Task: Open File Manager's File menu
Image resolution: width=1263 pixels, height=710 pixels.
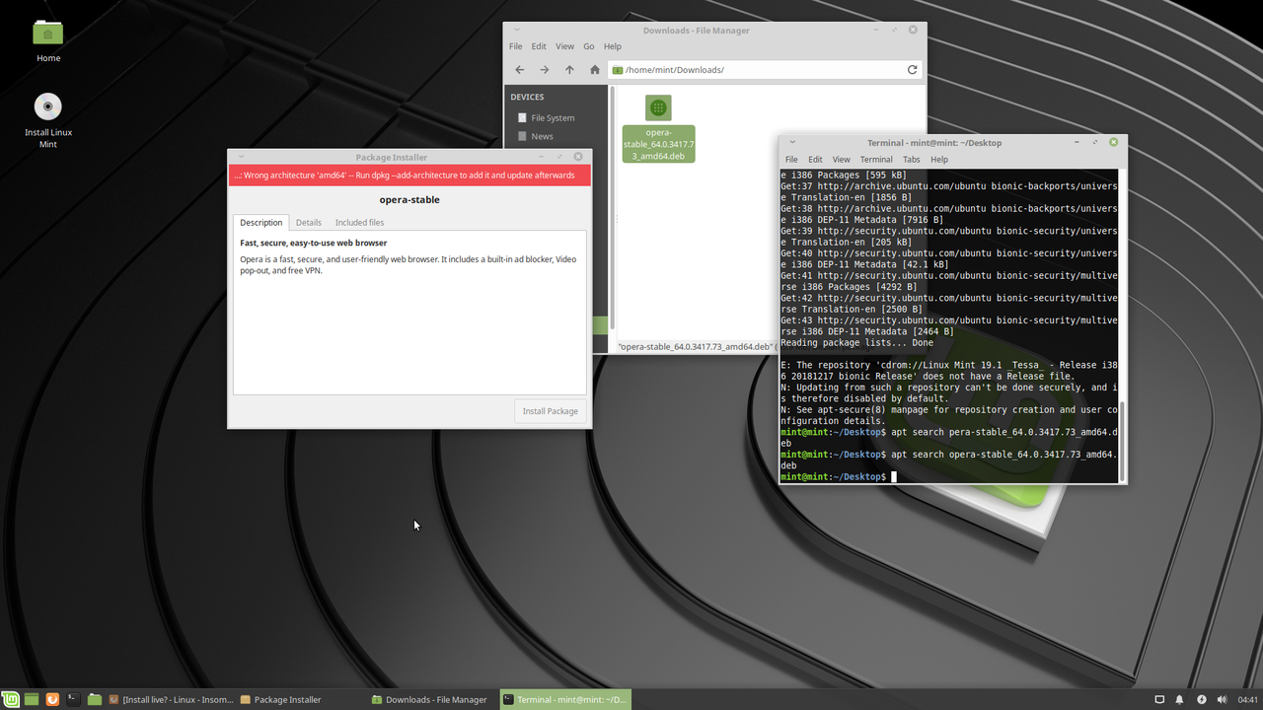Action: tap(516, 46)
